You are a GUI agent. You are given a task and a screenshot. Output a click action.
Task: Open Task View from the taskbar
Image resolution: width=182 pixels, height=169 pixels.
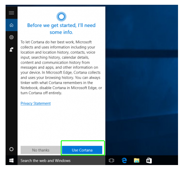tap(111, 161)
